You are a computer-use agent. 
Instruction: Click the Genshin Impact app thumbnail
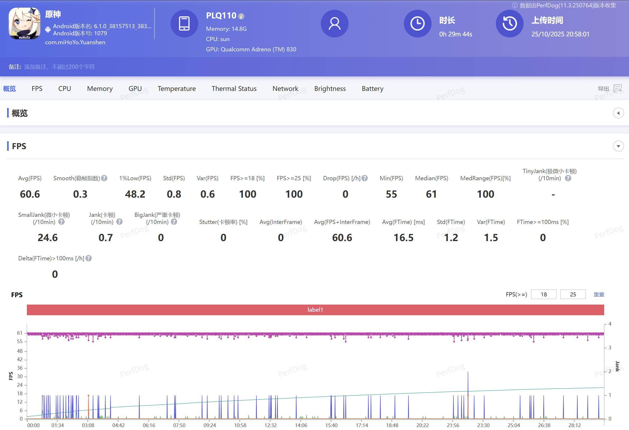(24, 23)
